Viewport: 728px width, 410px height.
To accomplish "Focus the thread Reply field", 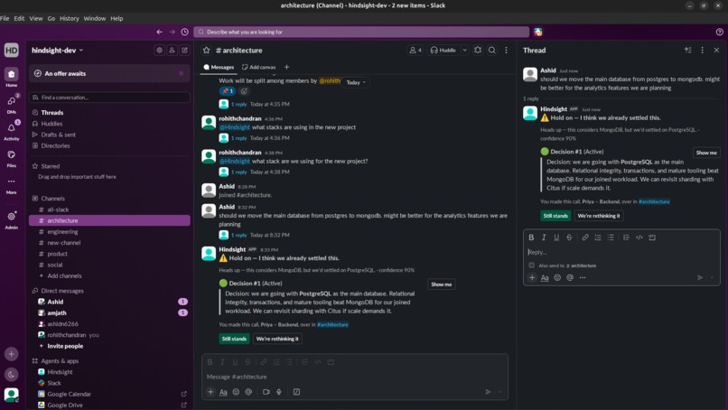I will (621, 252).
